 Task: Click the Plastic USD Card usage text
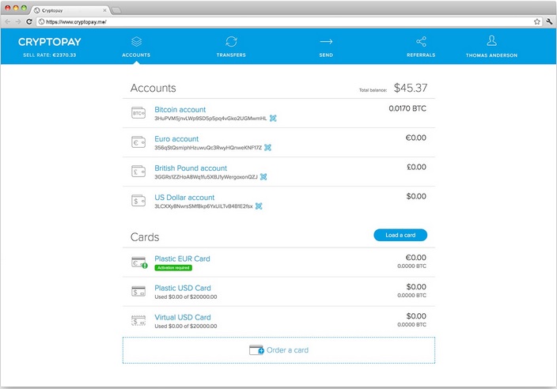click(186, 296)
